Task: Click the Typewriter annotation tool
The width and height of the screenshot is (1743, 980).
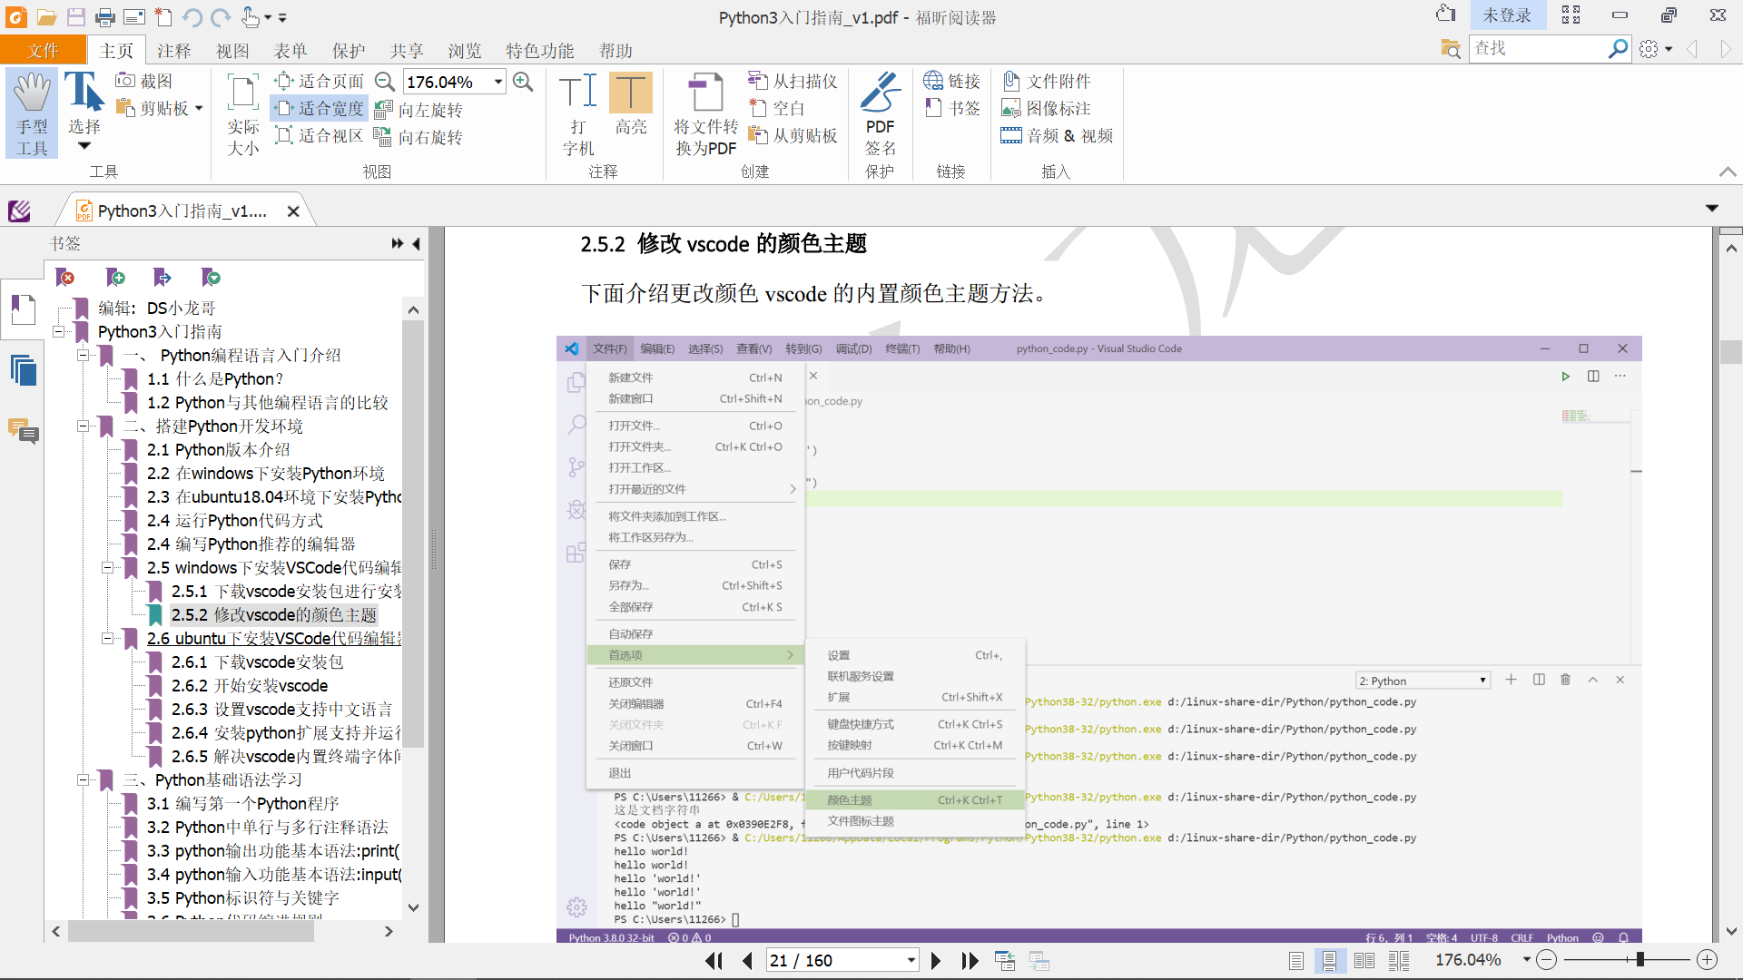Action: pos(577,113)
